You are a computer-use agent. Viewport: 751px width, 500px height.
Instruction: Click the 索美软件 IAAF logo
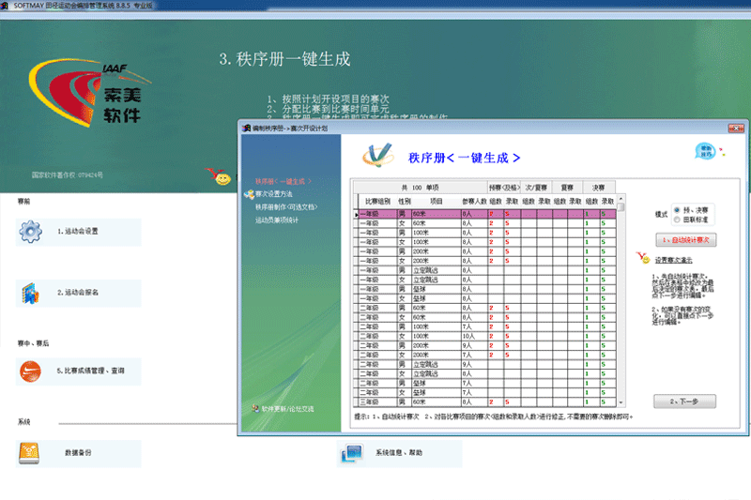(88, 92)
